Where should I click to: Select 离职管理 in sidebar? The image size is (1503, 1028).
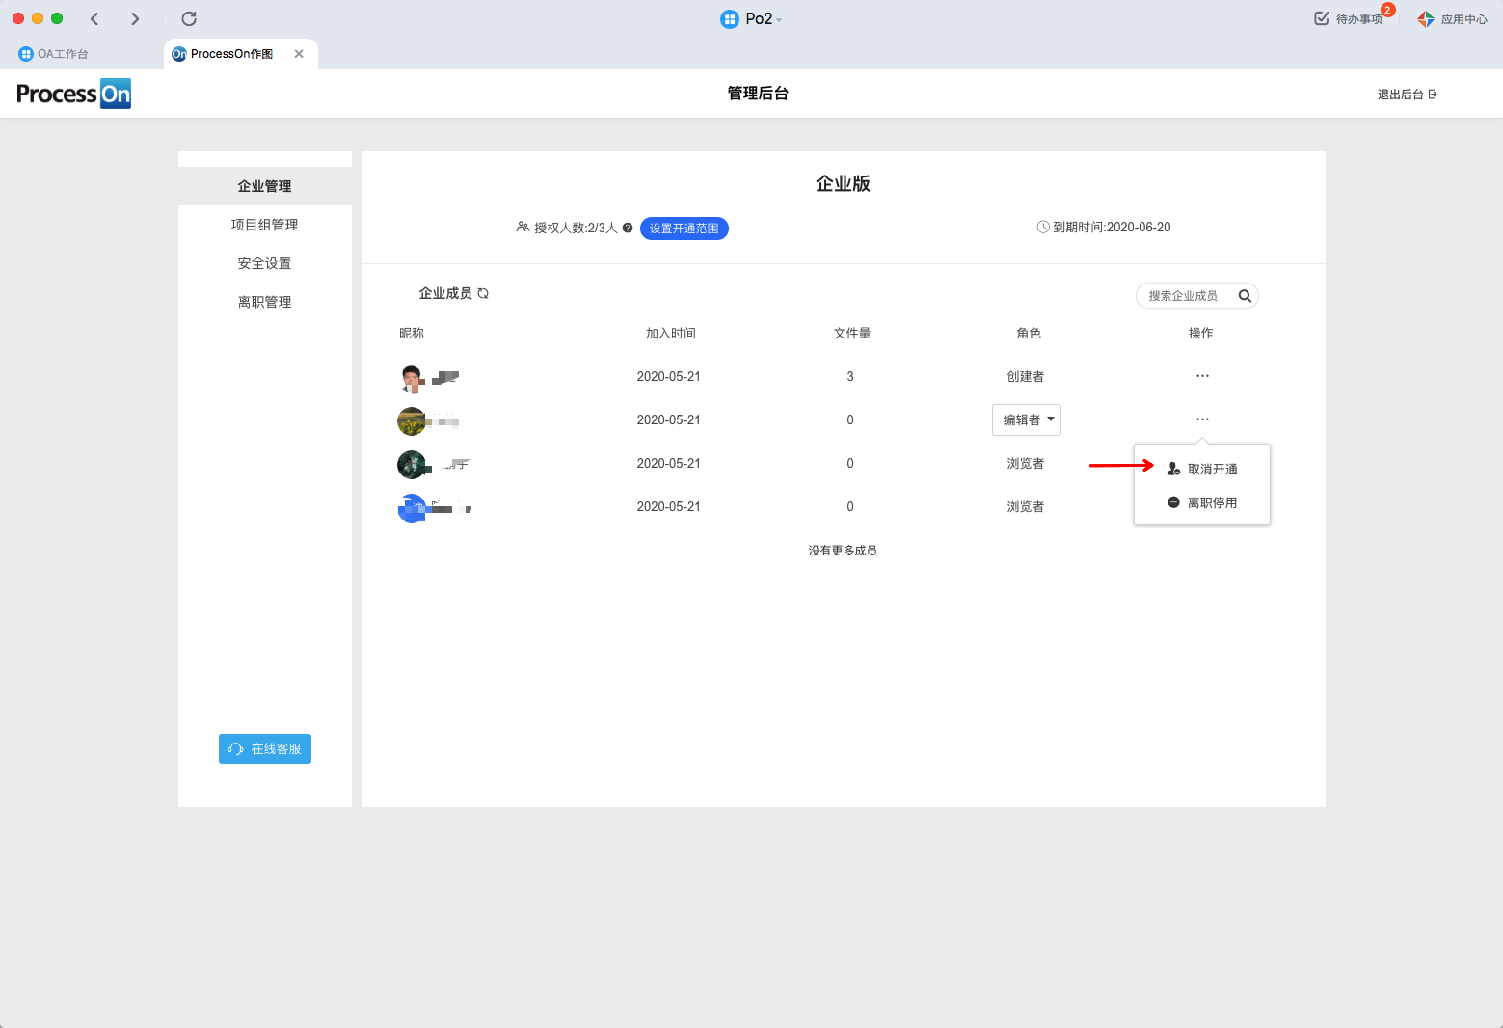tap(265, 302)
